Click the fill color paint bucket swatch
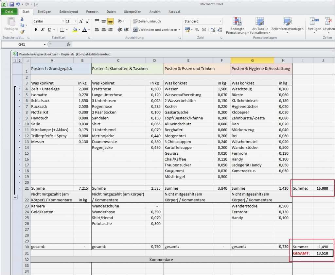 75,30
